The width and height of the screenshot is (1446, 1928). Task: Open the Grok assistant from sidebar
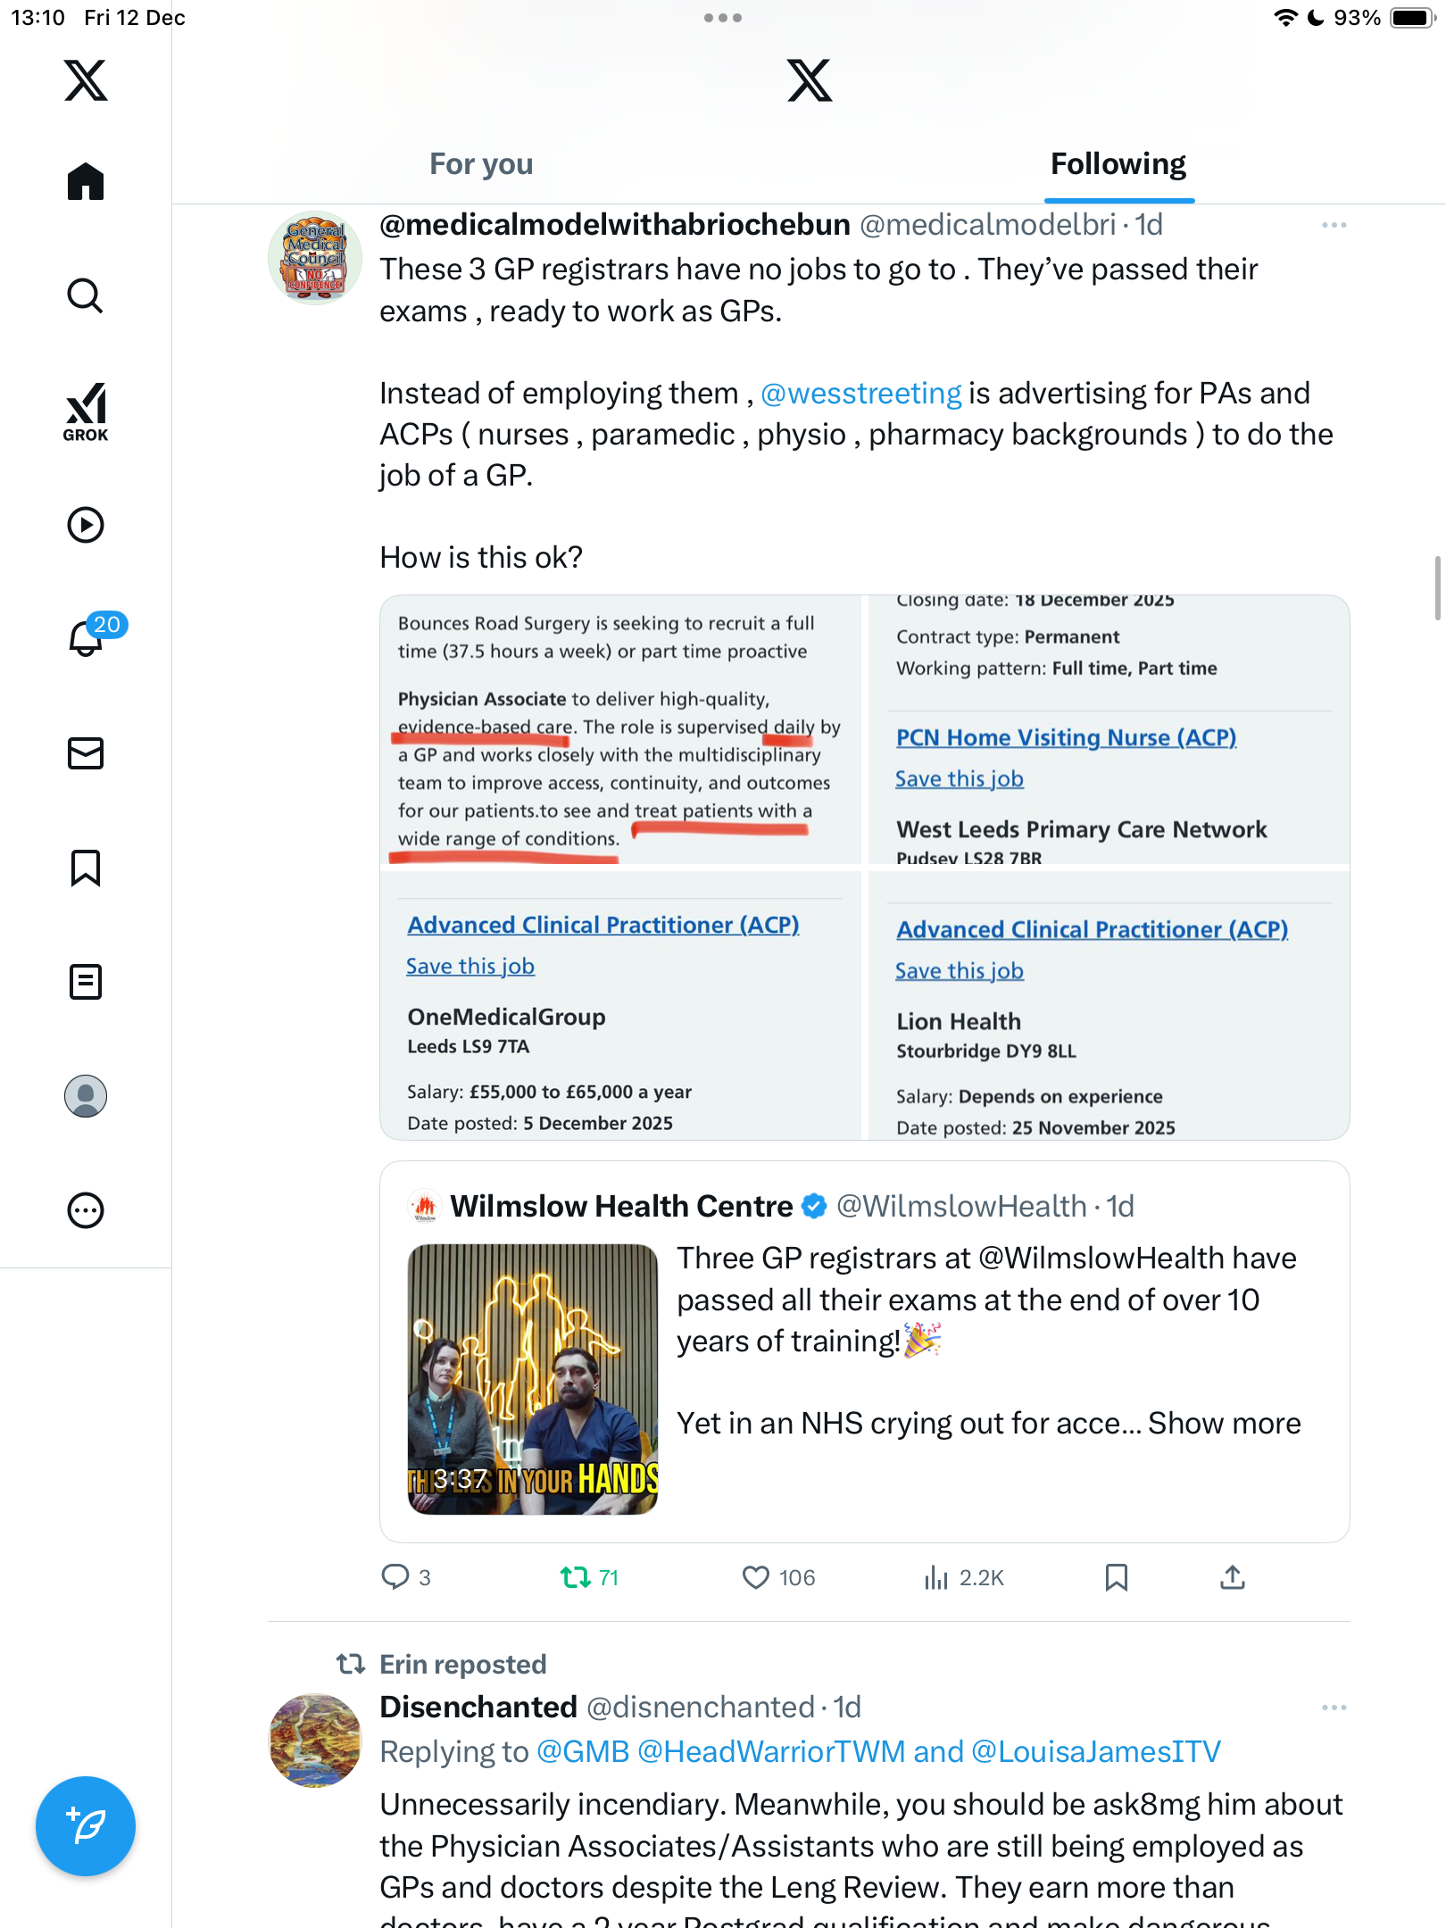point(86,411)
